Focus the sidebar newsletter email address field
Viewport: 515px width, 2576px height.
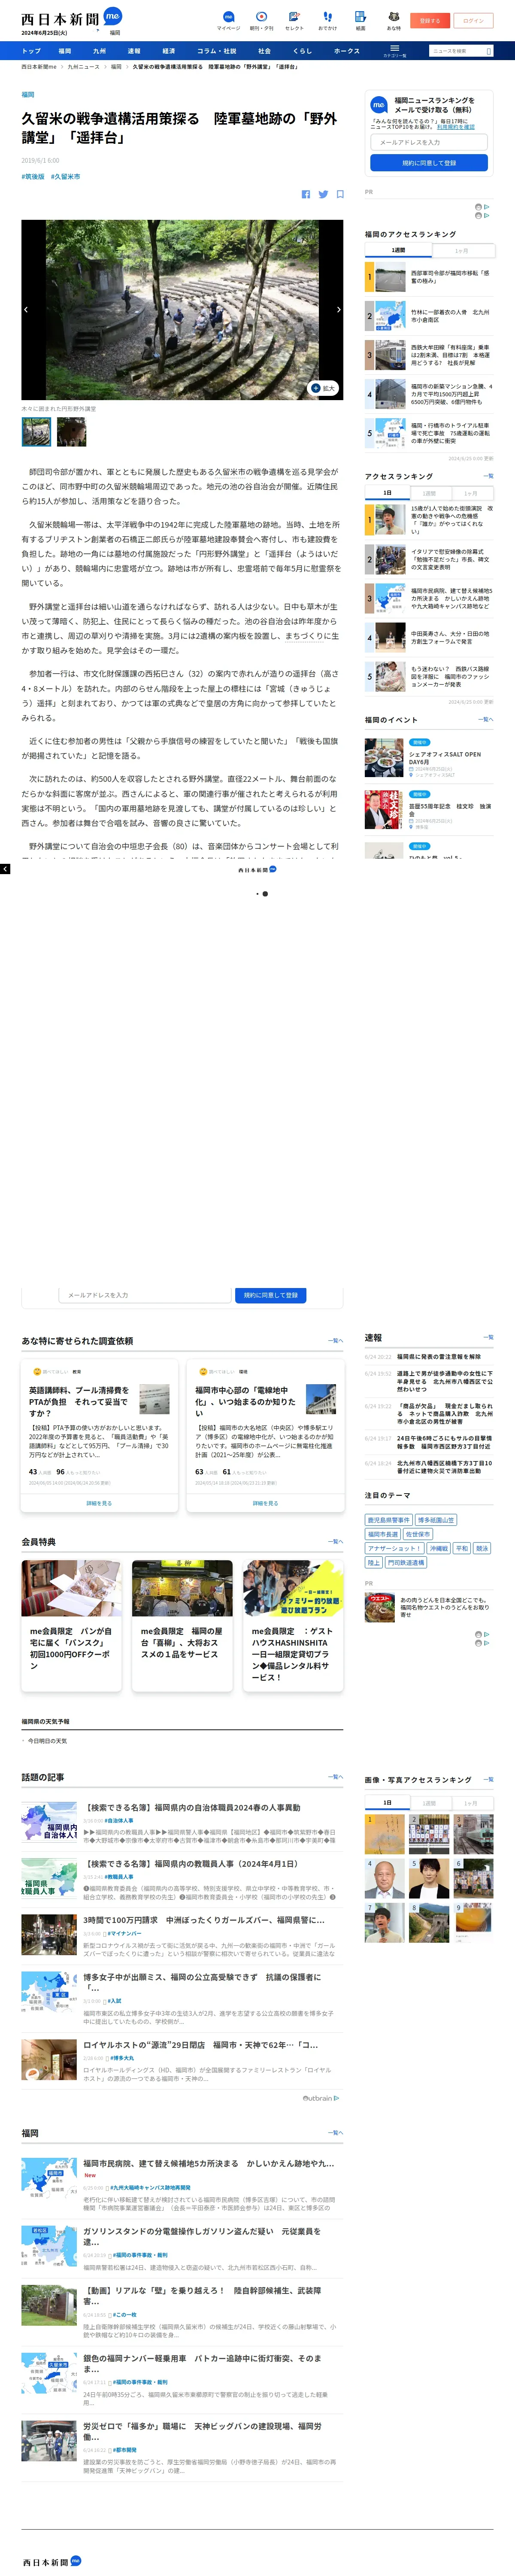[429, 143]
